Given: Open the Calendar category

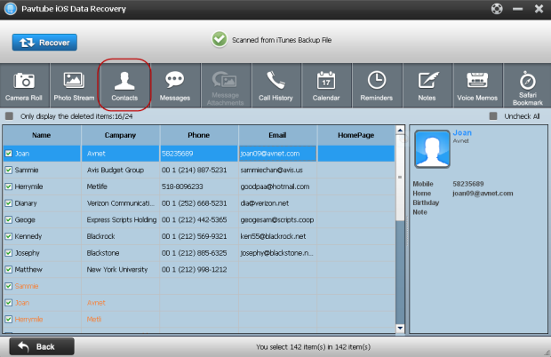Looking at the screenshot, I should [x=326, y=85].
